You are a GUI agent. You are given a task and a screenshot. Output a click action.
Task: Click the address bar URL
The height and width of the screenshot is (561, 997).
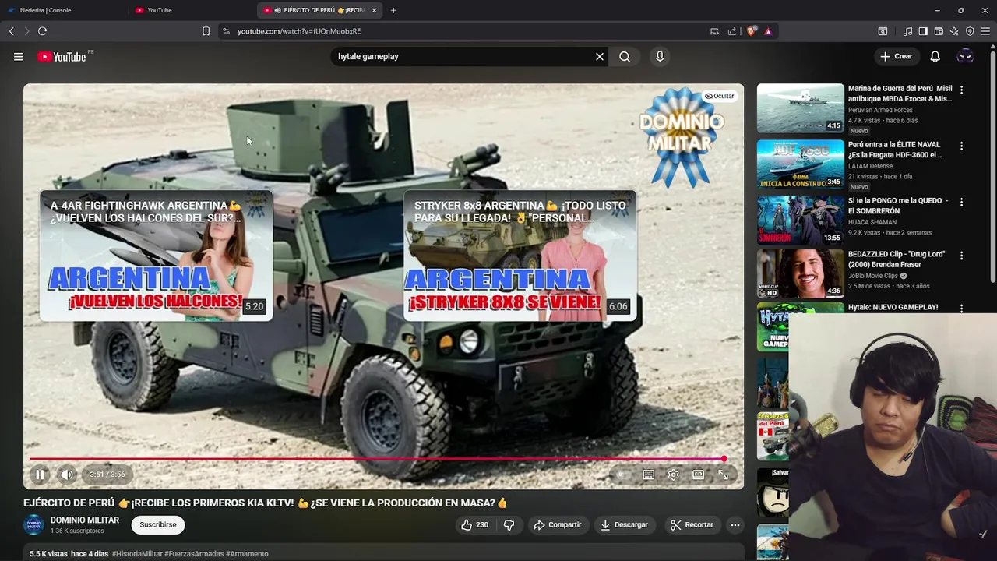click(x=299, y=31)
